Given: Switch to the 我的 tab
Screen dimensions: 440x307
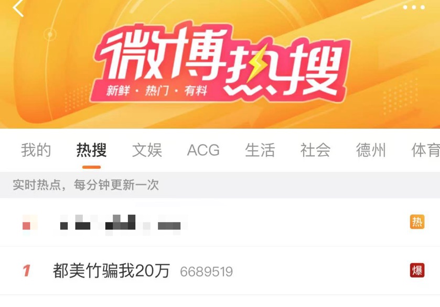Looking at the screenshot, I should 36,150.
